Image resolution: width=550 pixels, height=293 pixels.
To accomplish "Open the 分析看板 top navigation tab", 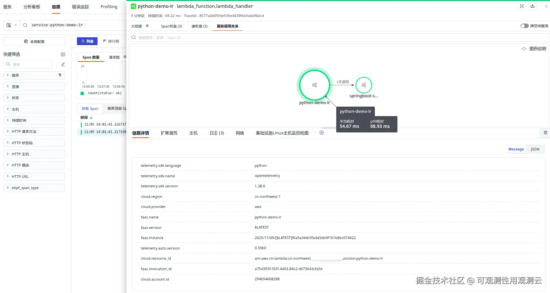I will [x=32, y=7].
